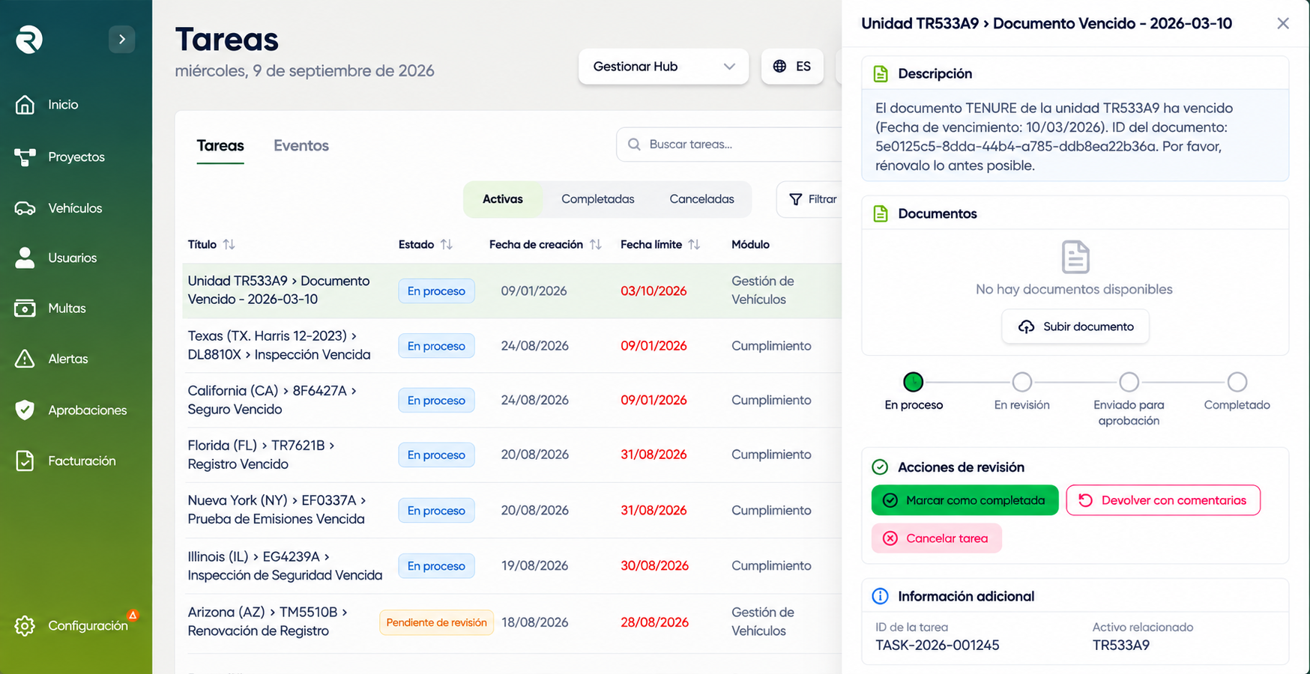Click the app logo in sidebar
The height and width of the screenshot is (674, 1310).
(29, 39)
